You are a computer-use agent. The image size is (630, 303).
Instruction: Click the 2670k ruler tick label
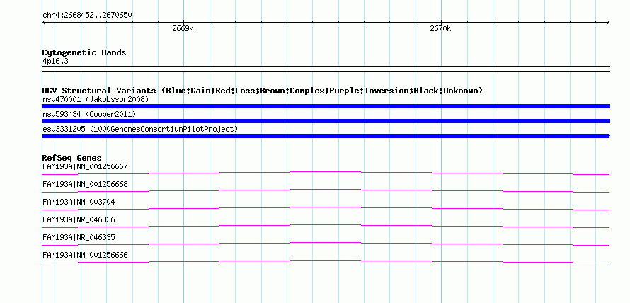click(x=440, y=28)
